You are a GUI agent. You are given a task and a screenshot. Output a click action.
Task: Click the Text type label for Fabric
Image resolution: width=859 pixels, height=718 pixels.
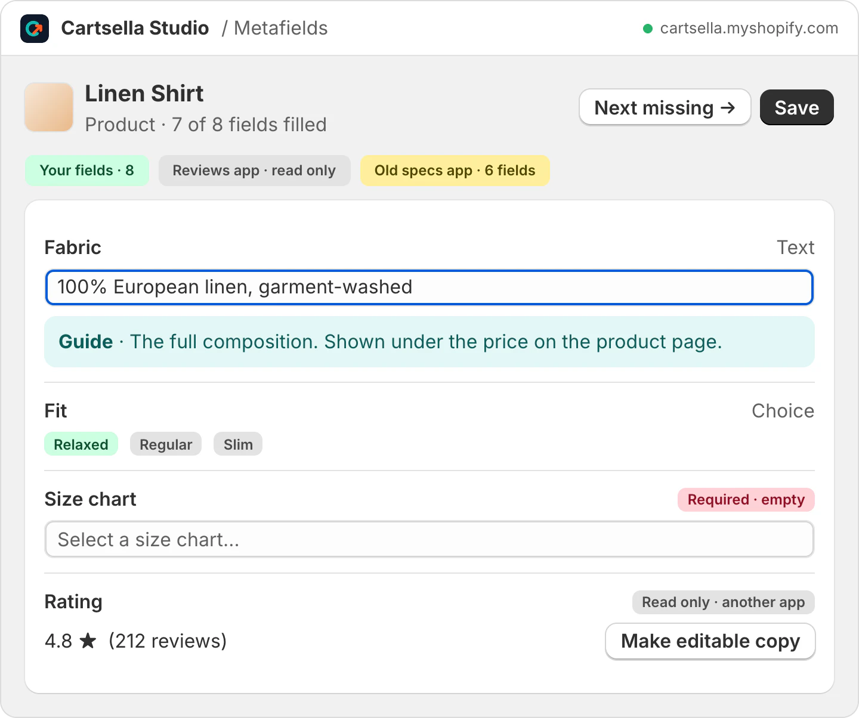[x=795, y=247]
